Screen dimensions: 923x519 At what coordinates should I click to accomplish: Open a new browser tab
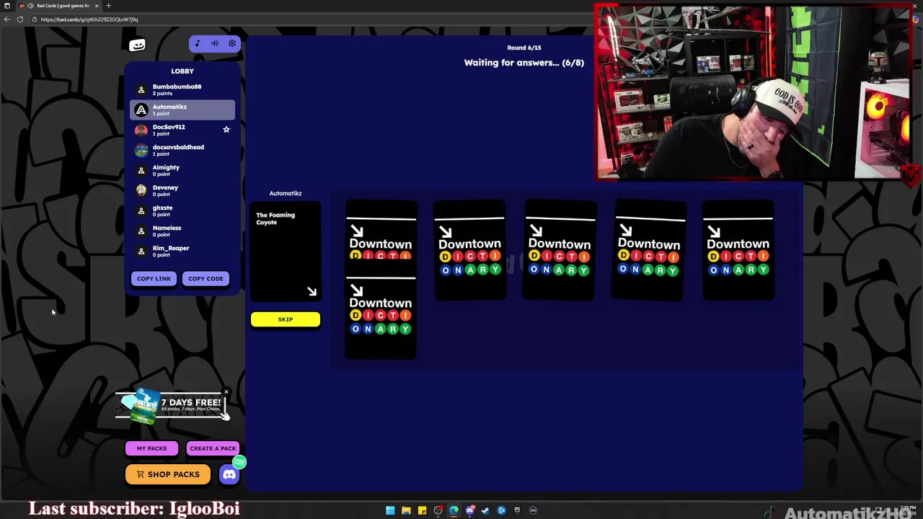[x=109, y=6]
